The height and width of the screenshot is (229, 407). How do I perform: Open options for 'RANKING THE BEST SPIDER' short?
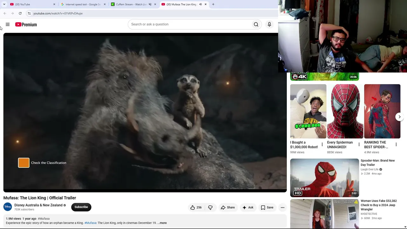[396, 145]
